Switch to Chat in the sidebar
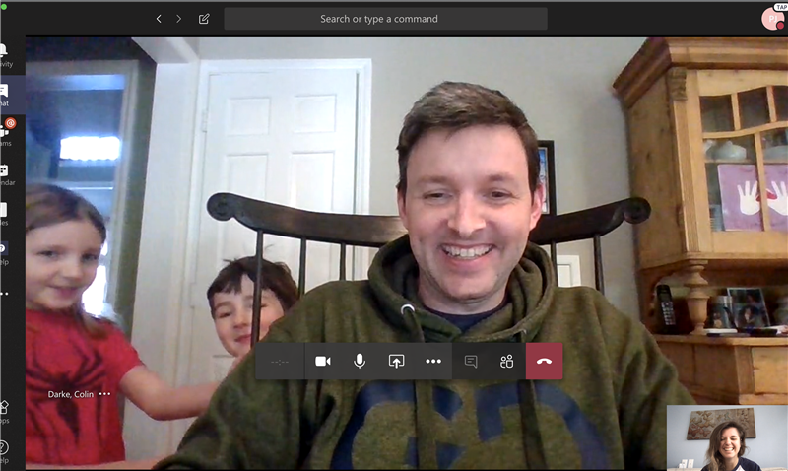This screenshot has width=788, height=471. (x=4, y=95)
